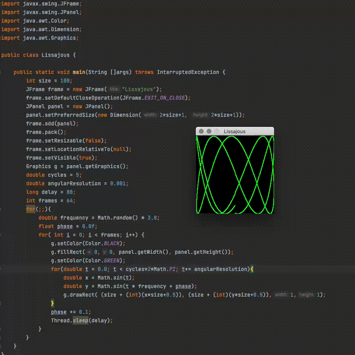The image size is (355, 355).
Task: Select the highlighted sleep method call
Action: [80, 320]
